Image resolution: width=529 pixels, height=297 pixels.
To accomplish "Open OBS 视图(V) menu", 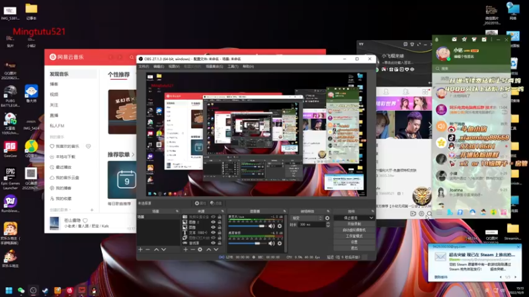I will coord(174,67).
